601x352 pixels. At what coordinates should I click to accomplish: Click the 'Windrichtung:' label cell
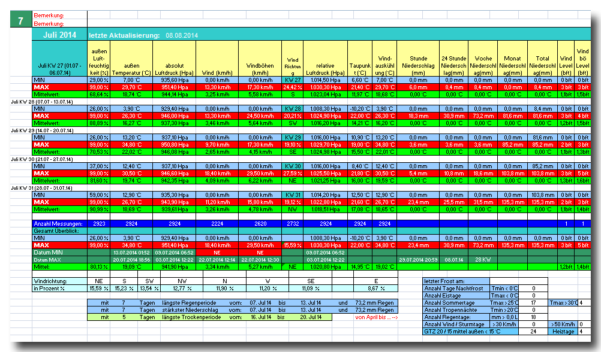point(59,281)
